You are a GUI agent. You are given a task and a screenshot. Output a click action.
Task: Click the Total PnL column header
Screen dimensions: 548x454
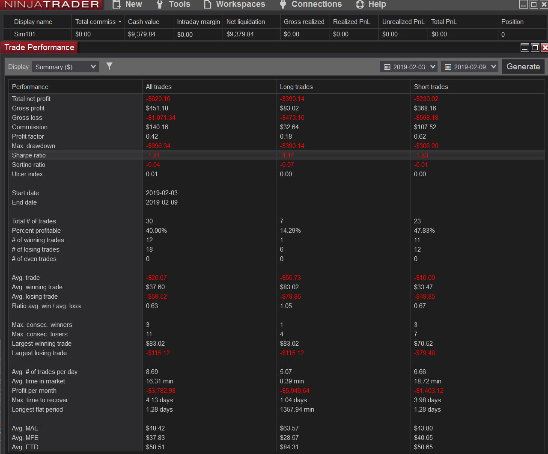click(x=463, y=22)
